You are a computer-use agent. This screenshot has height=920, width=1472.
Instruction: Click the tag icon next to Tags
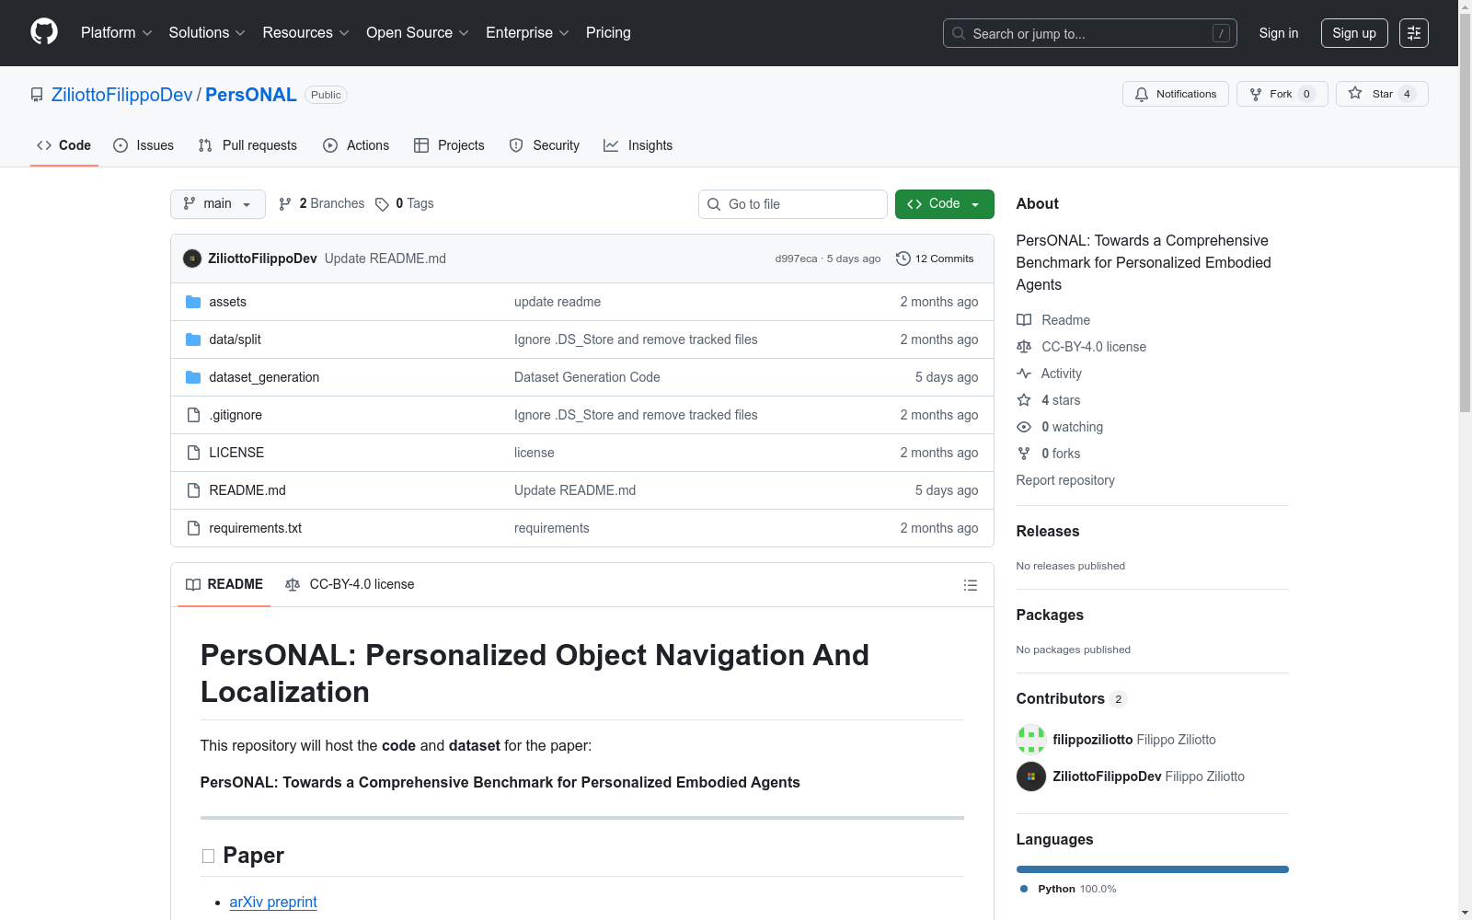click(x=382, y=204)
